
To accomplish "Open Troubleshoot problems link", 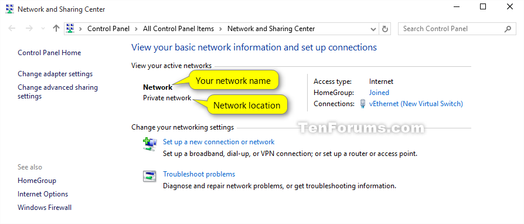I will [199, 174].
